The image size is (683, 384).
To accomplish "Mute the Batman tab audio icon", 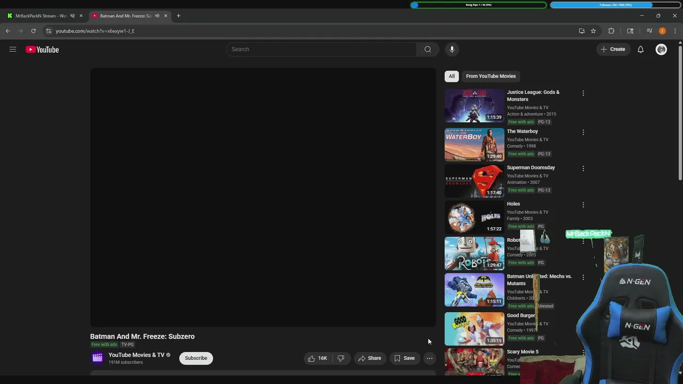I will [157, 16].
